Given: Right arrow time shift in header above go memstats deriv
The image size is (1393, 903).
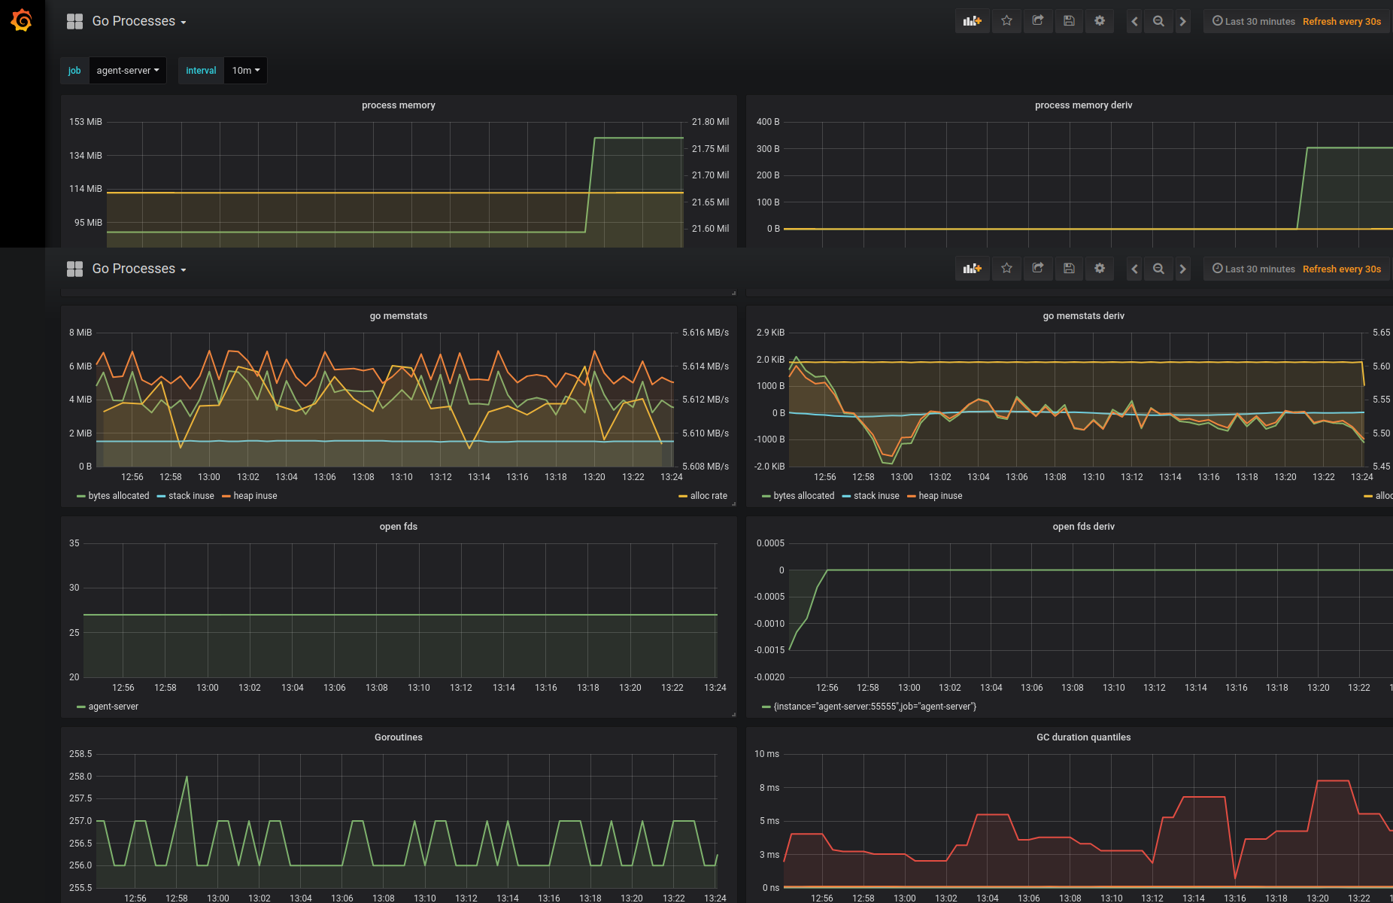Looking at the screenshot, I should (1182, 269).
